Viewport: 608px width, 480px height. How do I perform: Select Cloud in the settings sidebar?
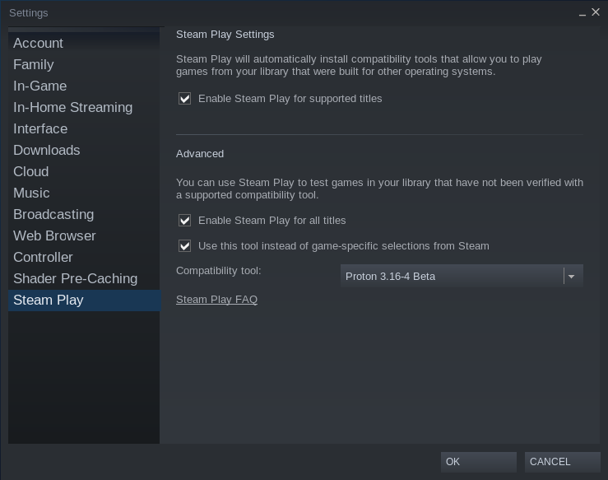pos(30,171)
